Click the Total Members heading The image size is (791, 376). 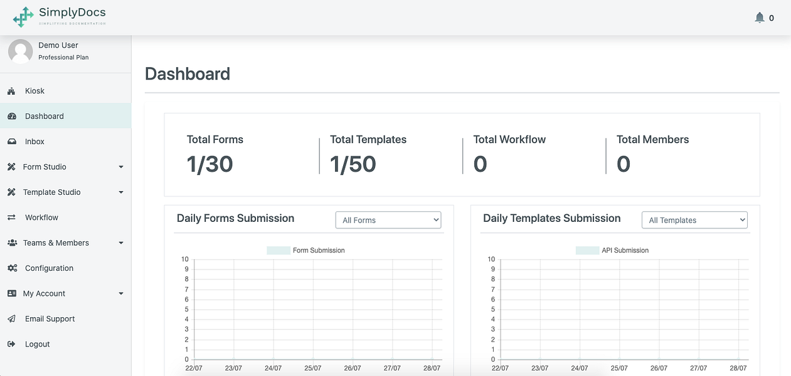653,140
